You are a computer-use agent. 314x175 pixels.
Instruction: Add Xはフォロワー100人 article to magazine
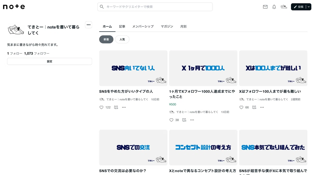coord(254,107)
